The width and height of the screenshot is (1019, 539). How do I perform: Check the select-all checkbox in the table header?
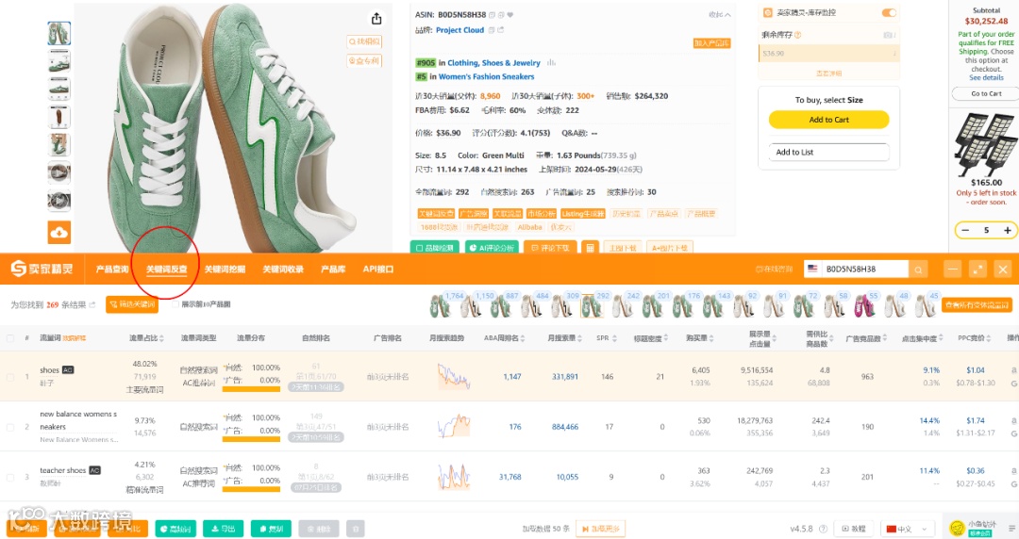[x=9, y=338]
